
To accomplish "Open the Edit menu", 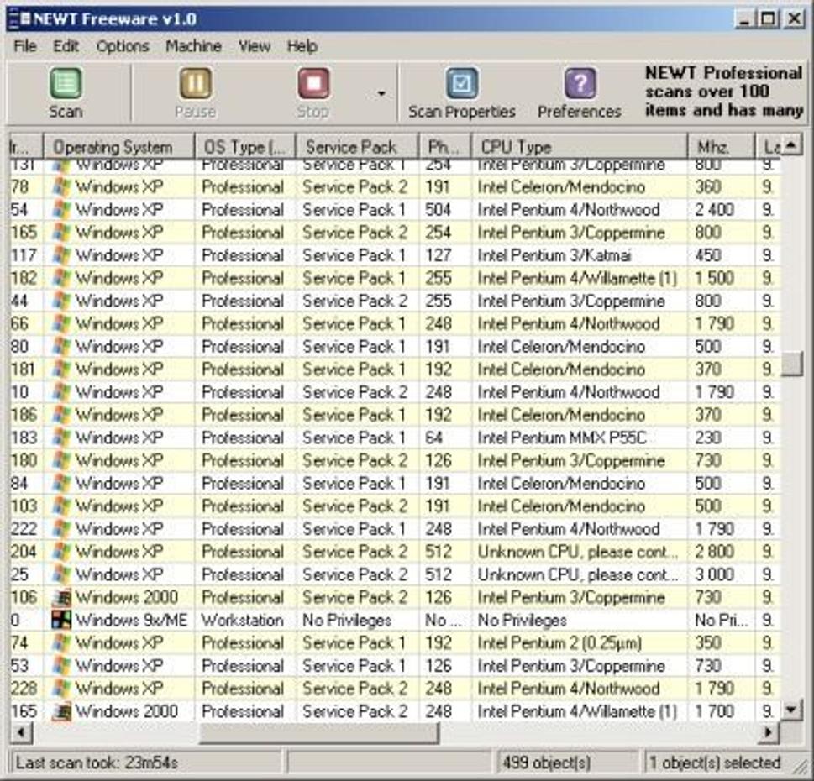I will (x=66, y=46).
